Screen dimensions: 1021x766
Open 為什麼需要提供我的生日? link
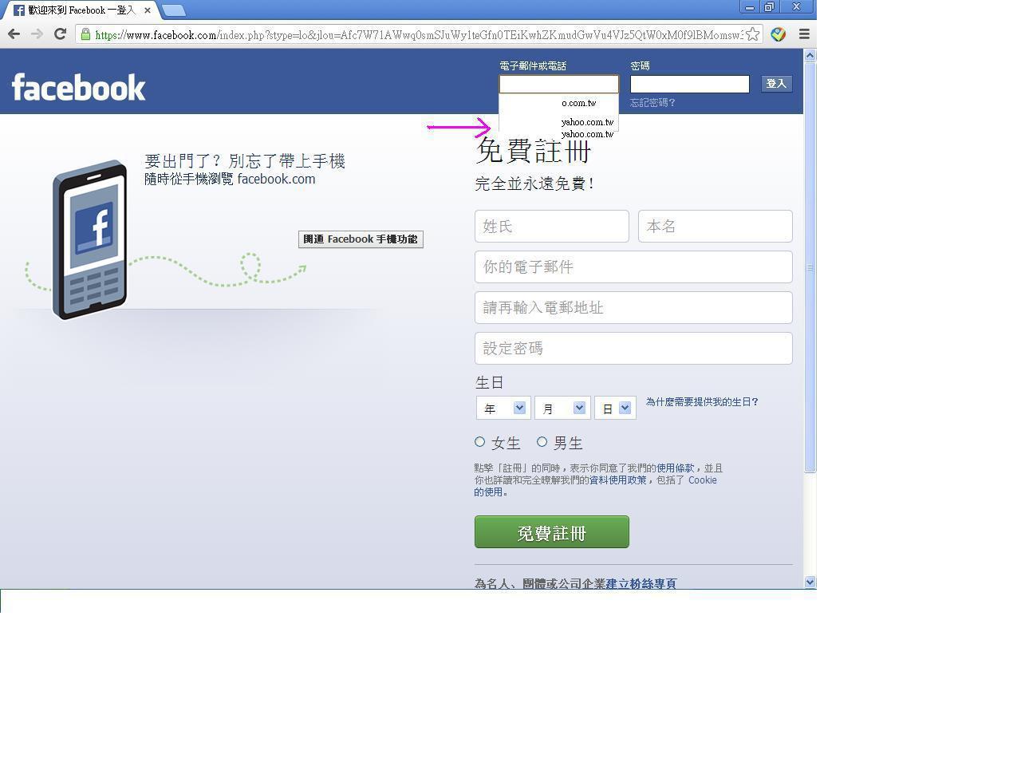tap(702, 402)
